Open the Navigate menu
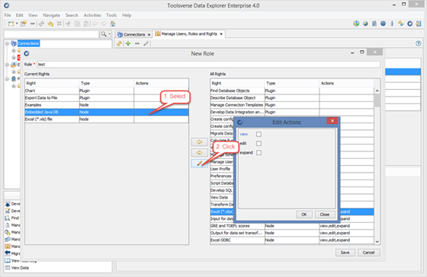 (52, 15)
